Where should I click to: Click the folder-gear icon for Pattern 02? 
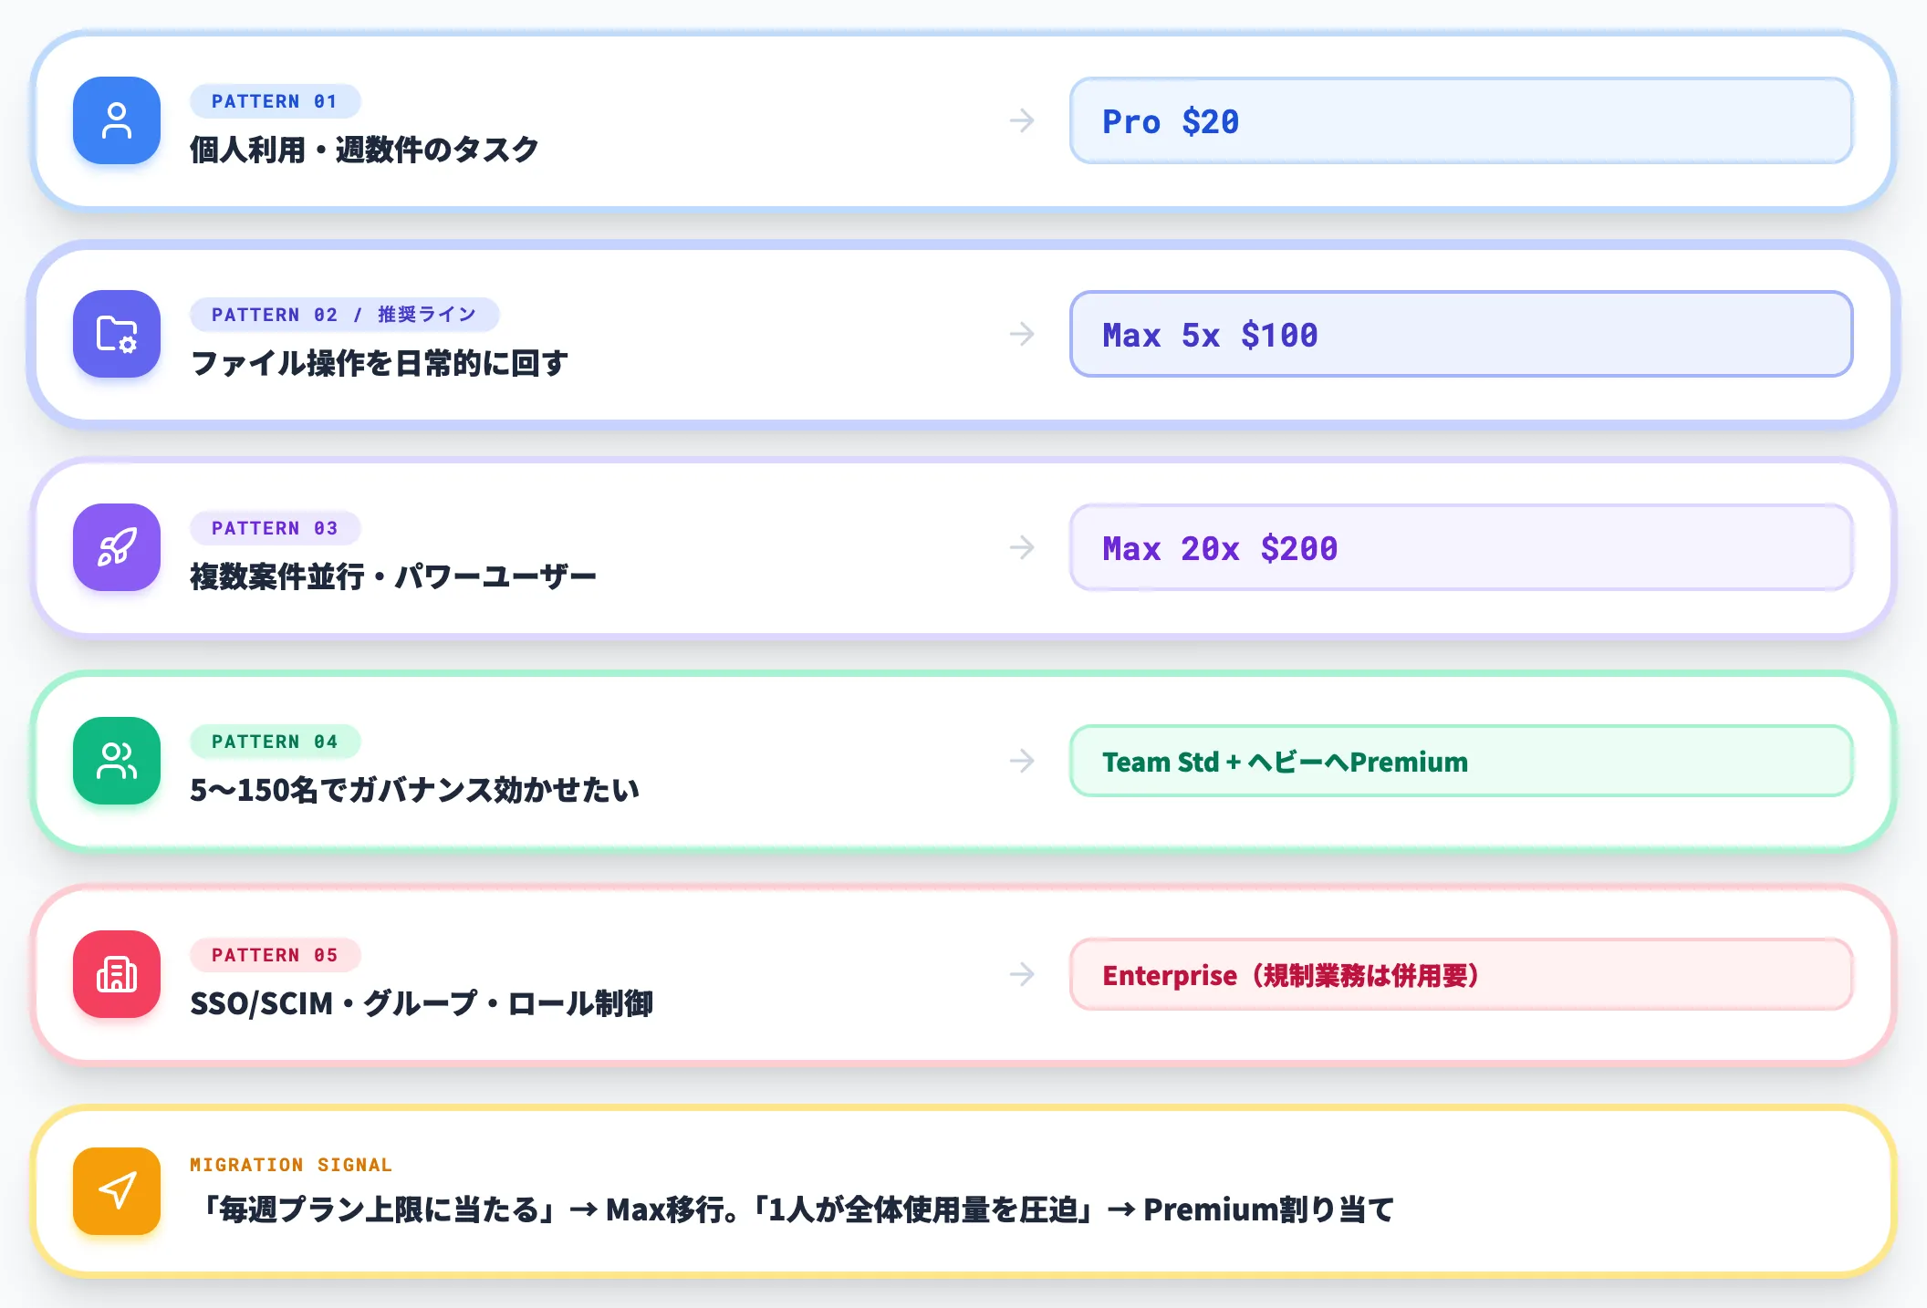(117, 334)
